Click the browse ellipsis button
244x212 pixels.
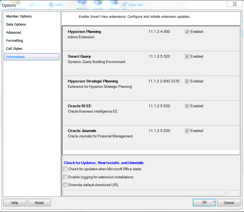[x=233, y=193]
